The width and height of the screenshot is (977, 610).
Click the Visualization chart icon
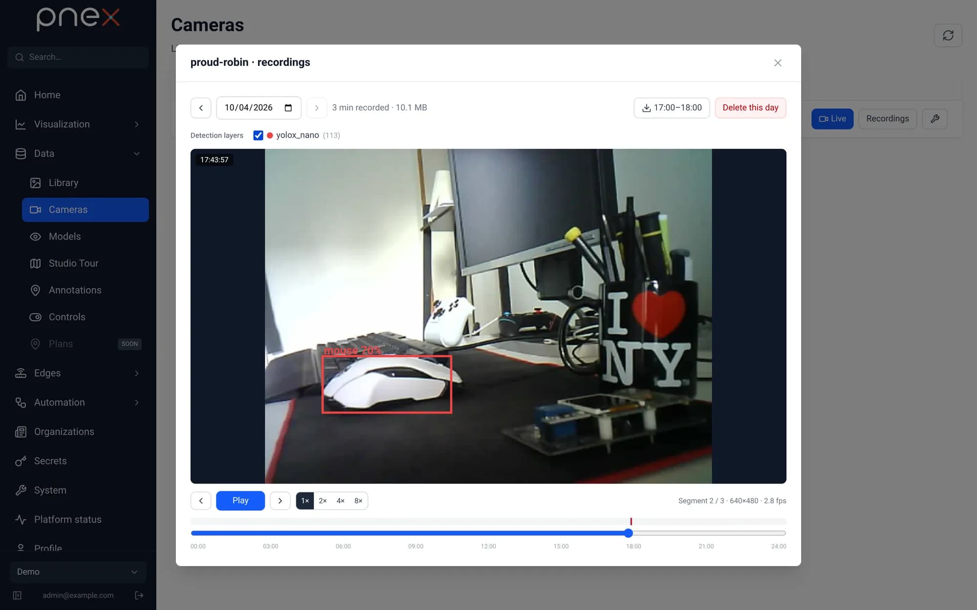pos(21,124)
